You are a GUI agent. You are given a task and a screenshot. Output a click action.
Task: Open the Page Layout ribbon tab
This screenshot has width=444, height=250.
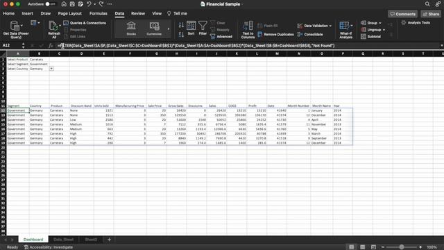[69, 13]
